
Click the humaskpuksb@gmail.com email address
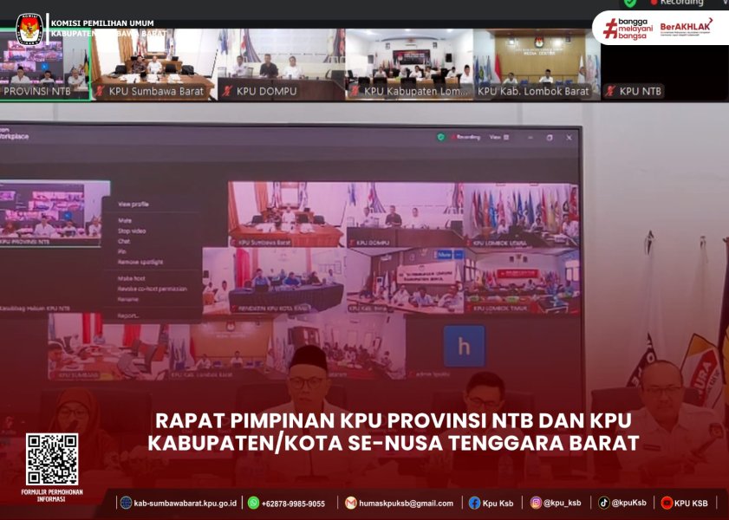pyautogui.click(x=407, y=504)
